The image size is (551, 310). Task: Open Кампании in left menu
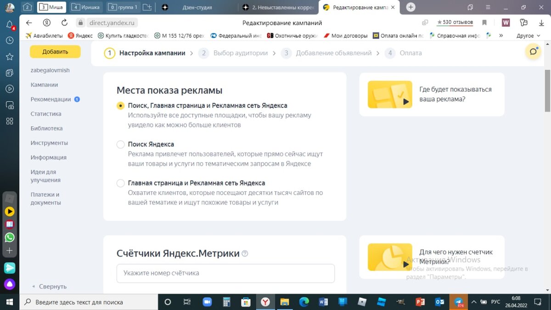(x=44, y=85)
